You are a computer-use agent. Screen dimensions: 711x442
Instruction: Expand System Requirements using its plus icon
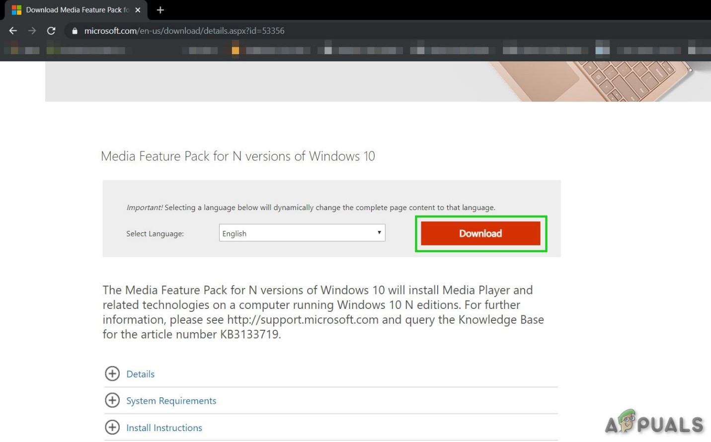112,400
